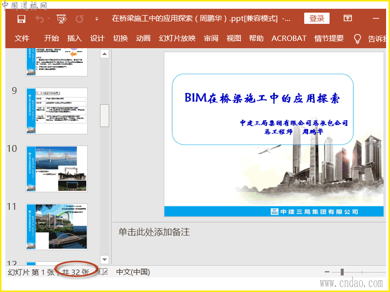The height and width of the screenshot is (292, 390).
Task: Switch to the 插入 tab
Action: [x=75, y=38]
